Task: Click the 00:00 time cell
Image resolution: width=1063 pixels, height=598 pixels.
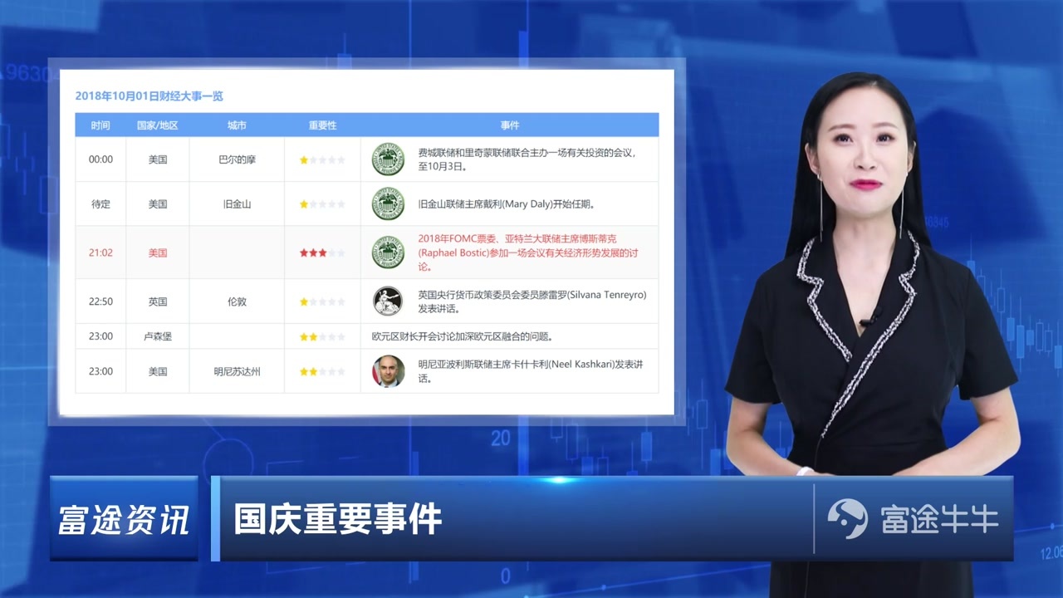Action: click(100, 159)
